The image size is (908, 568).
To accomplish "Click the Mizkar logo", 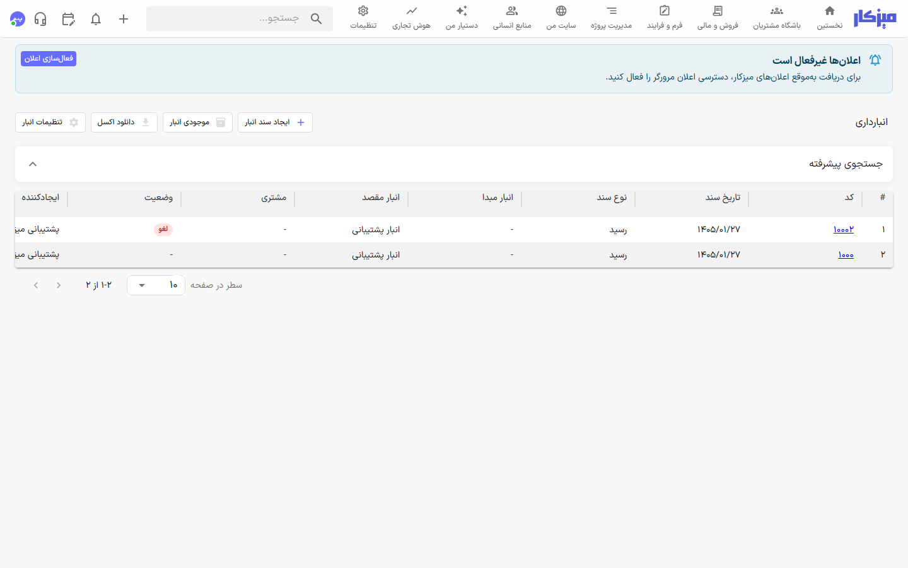I will point(875,19).
